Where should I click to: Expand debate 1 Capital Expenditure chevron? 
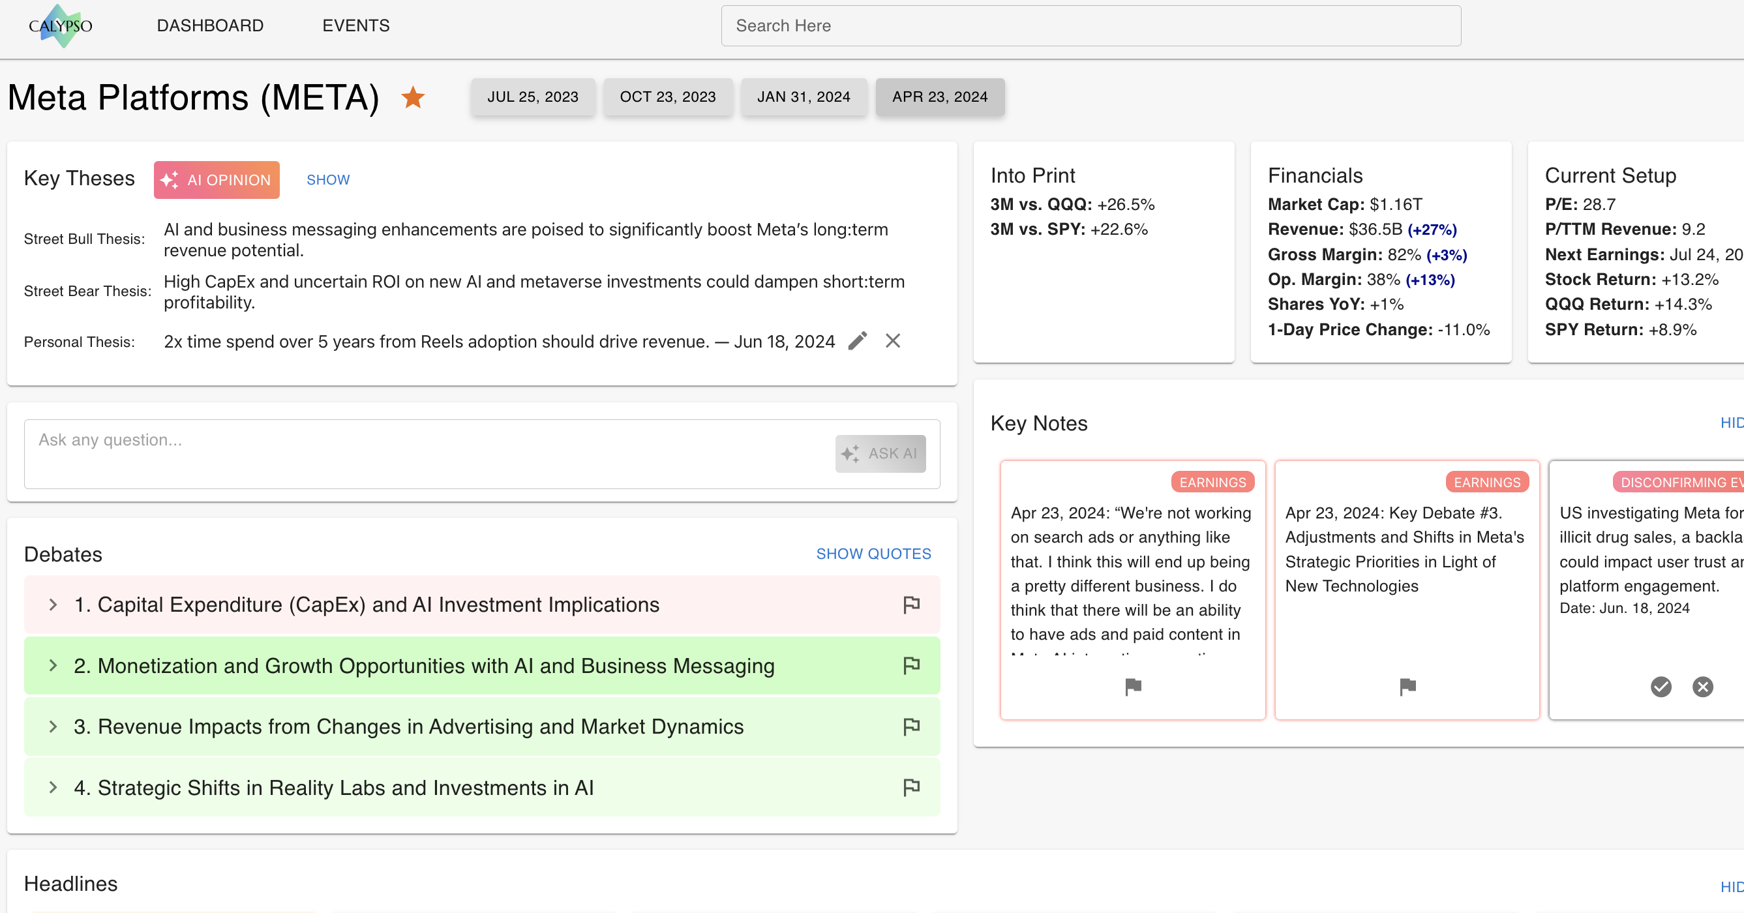(53, 605)
